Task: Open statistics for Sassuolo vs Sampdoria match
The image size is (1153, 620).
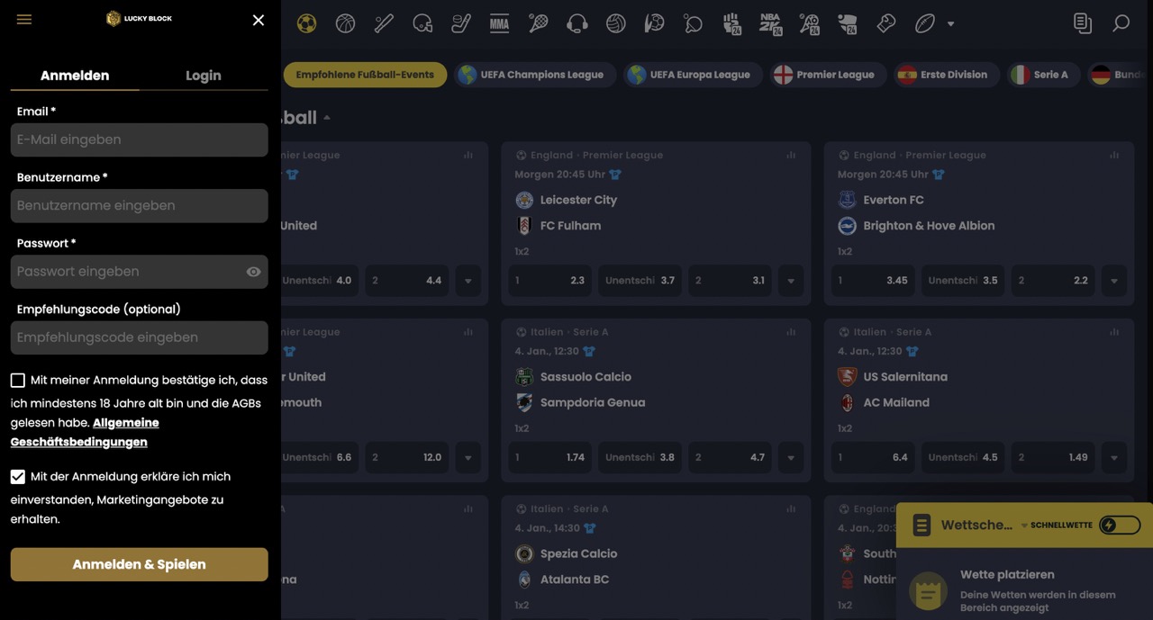Action: 791,332
